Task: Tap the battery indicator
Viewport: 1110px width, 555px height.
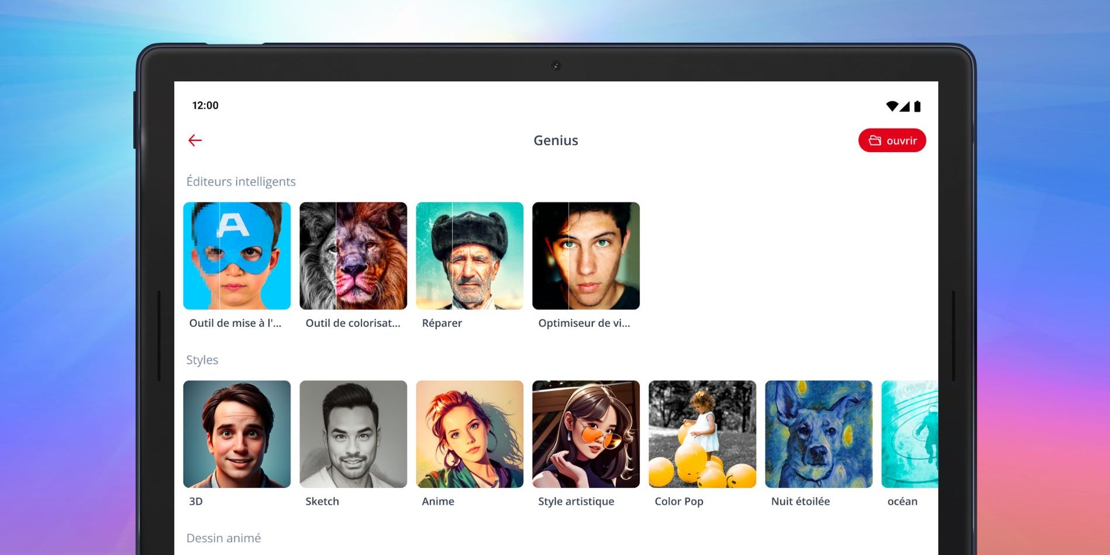Action: (918, 106)
